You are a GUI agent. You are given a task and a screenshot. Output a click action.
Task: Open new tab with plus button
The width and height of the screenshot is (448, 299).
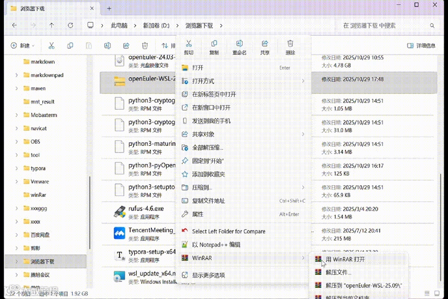[x=109, y=9]
